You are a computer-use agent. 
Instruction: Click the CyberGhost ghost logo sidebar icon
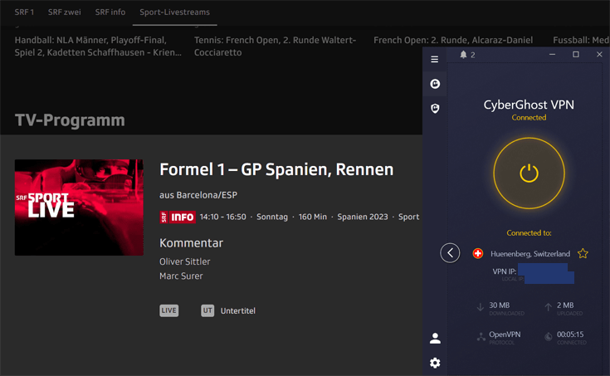click(435, 84)
